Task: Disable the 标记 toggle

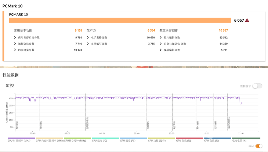Action: [x=259, y=146]
